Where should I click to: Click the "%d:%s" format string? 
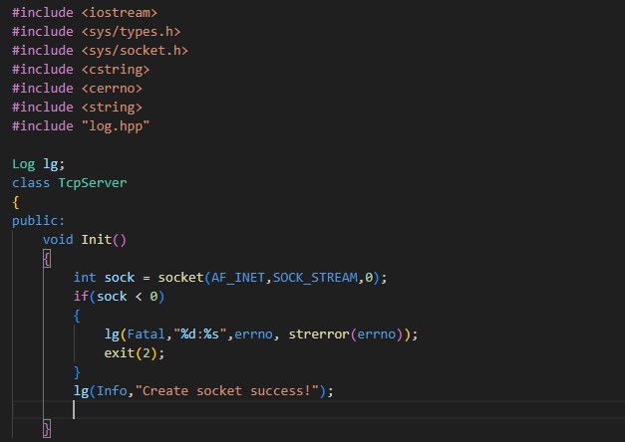tap(200, 334)
